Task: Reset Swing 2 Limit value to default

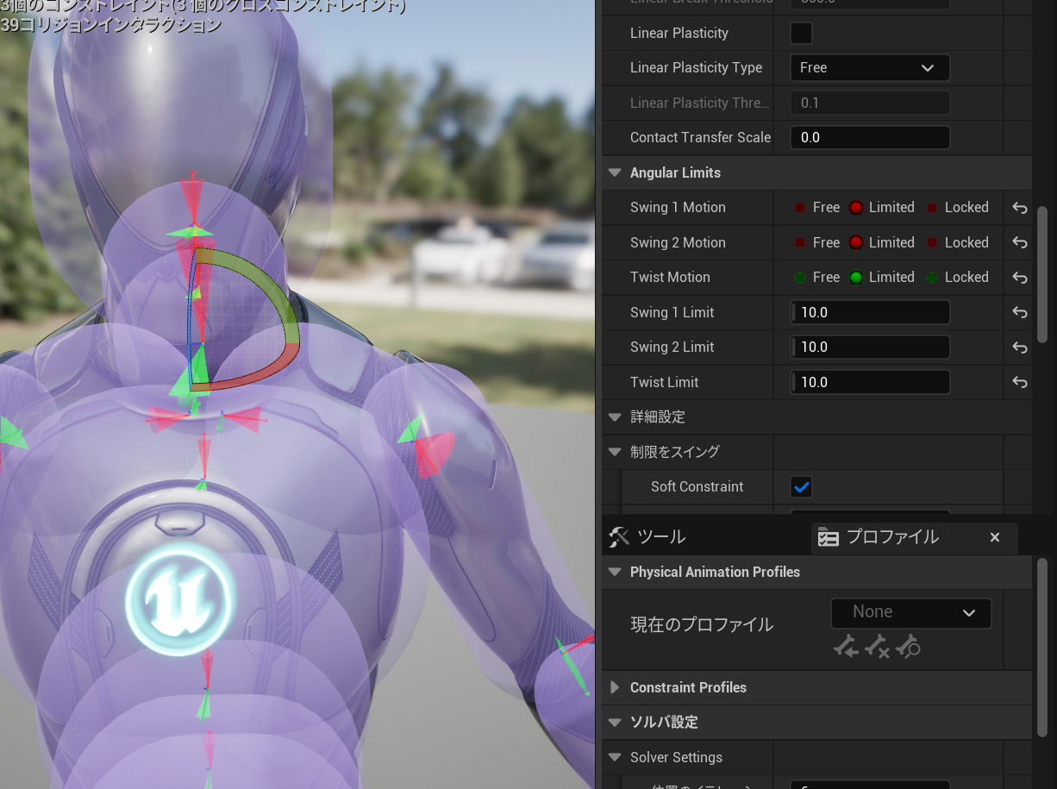Action: click(1020, 348)
